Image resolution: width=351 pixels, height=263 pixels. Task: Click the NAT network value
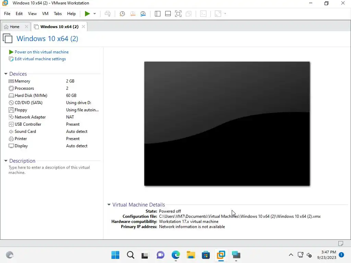[70, 117]
